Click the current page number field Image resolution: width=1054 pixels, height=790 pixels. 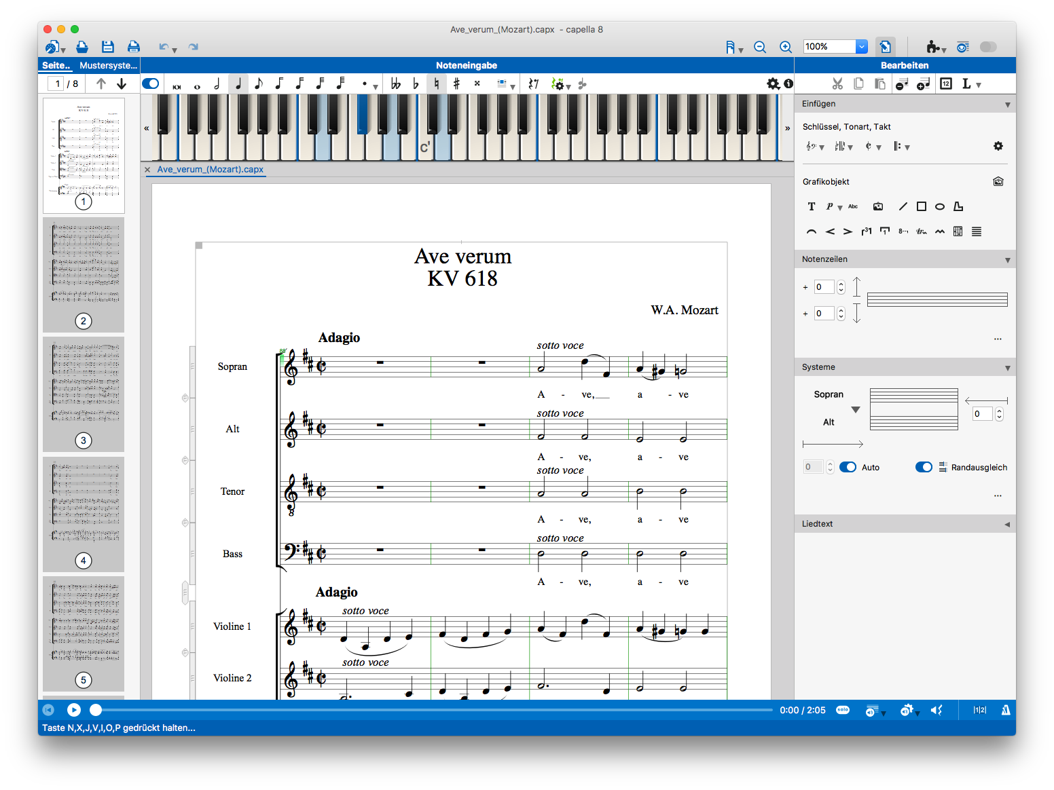click(56, 83)
